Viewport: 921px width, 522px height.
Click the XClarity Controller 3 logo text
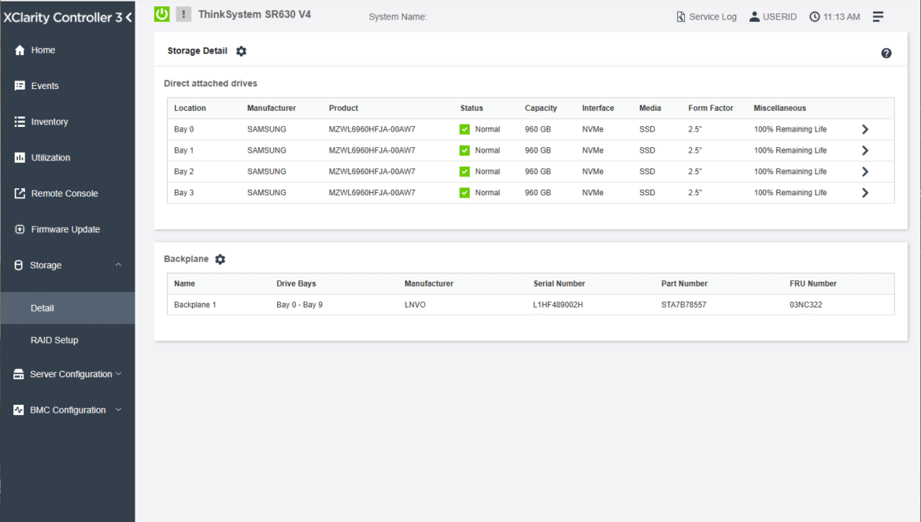63,17
